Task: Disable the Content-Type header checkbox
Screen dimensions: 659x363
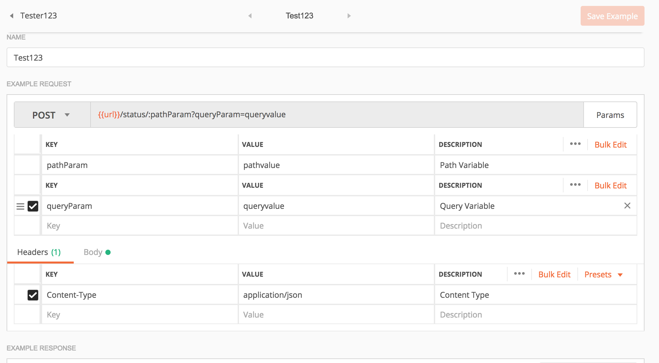Action: [x=32, y=295]
